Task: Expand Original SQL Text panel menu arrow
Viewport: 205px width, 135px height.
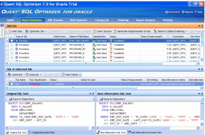Action: [x=90, y=93]
